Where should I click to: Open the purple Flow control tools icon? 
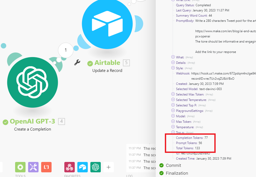click(x=33, y=167)
